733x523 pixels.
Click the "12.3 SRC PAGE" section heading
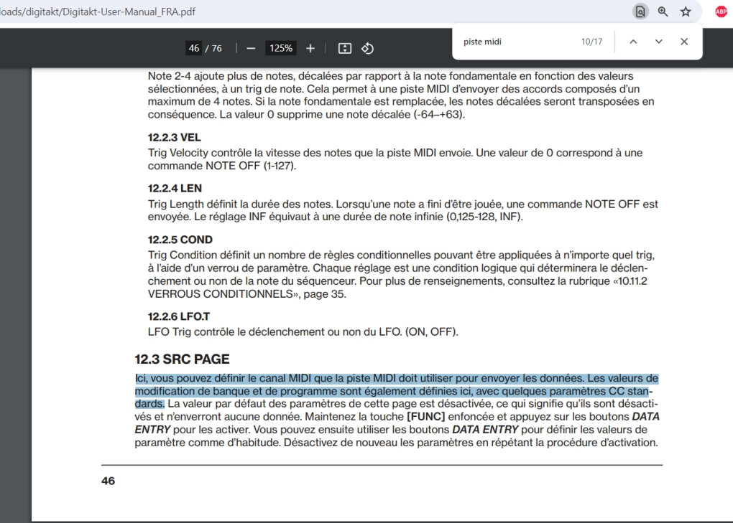coord(183,359)
